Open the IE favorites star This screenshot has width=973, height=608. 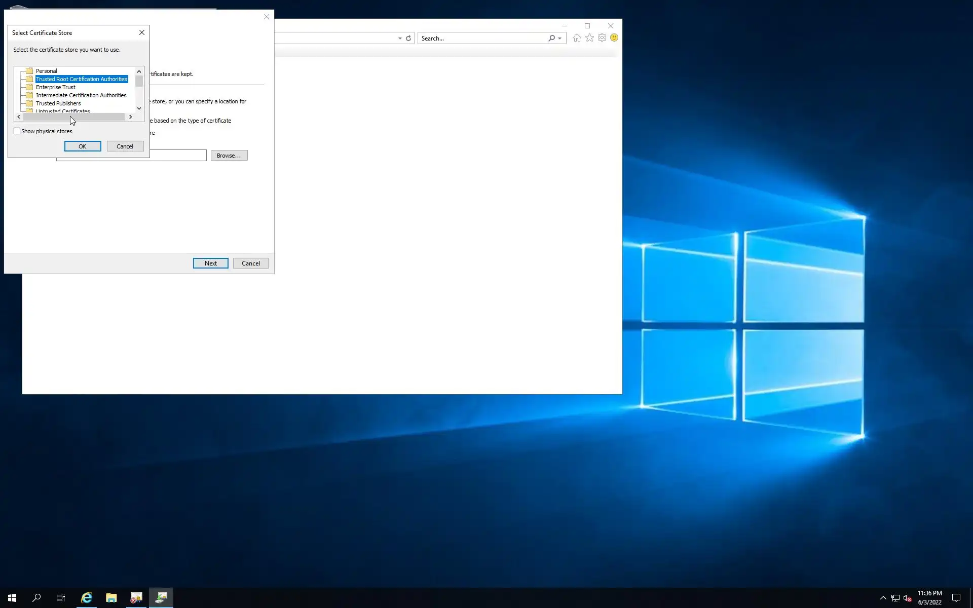pyautogui.click(x=589, y=38)
